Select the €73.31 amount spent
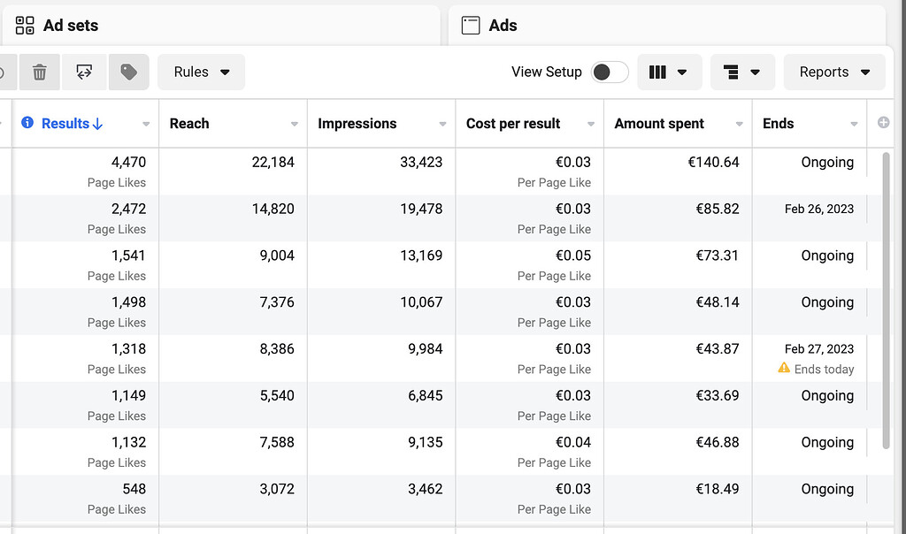 (717, 256)
